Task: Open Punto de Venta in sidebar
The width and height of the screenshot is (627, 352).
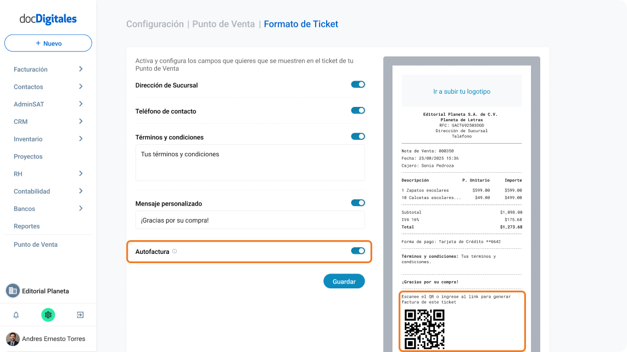Action: [36, 245]
